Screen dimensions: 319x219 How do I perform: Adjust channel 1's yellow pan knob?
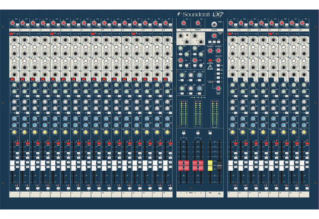(x=14, y=132)
